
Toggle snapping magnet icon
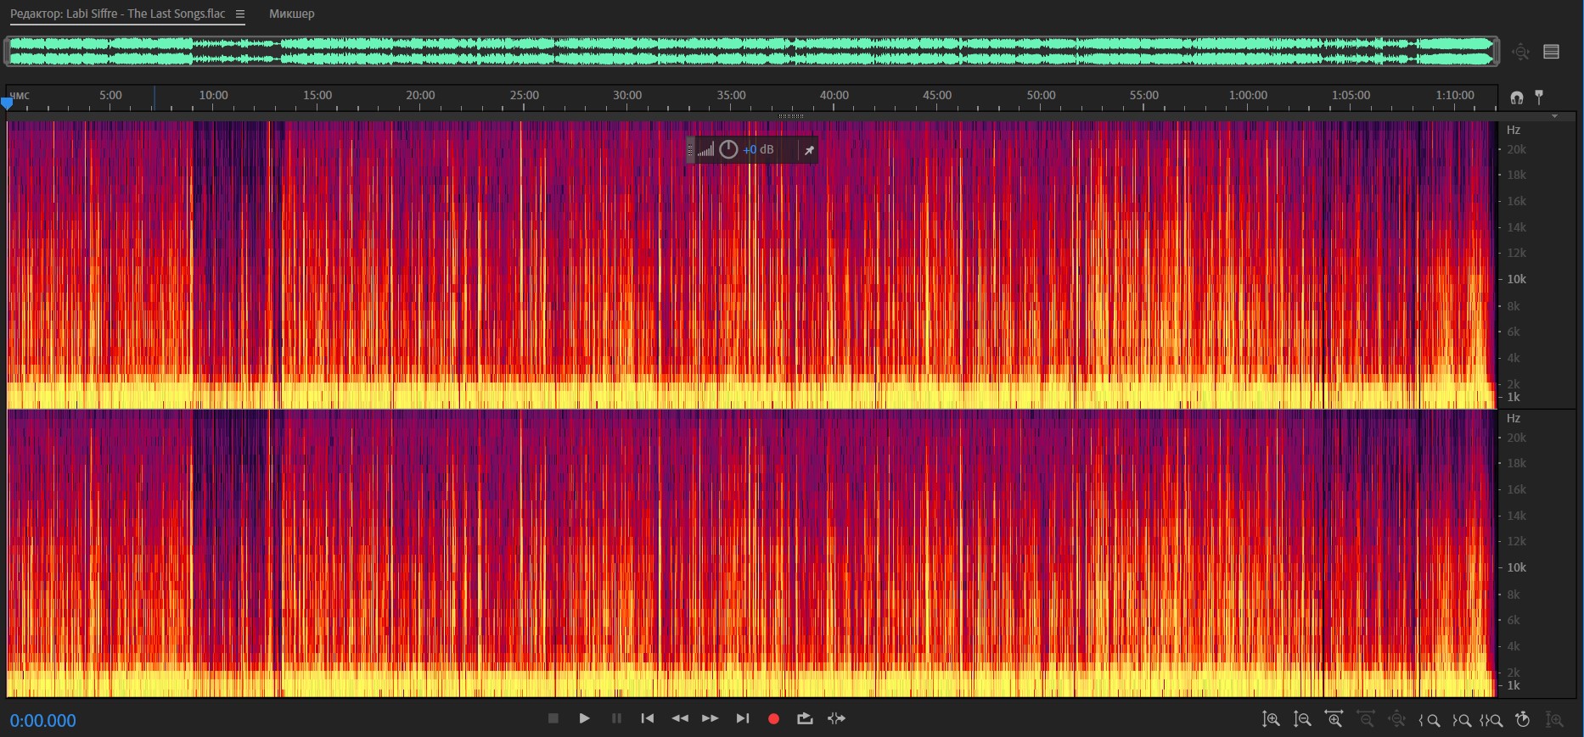tap(1516, 98)
